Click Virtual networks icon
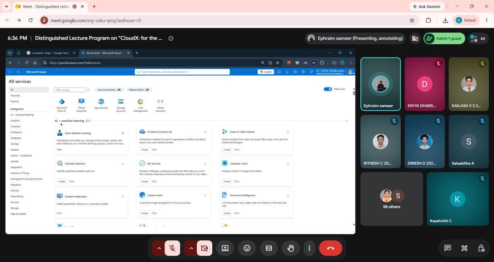The width and height of the screenshot is (494, 262). pyautogui.click(x=160, y=102)
